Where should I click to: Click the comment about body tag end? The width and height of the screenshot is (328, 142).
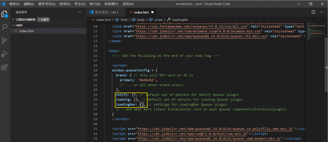click(166, 56)
